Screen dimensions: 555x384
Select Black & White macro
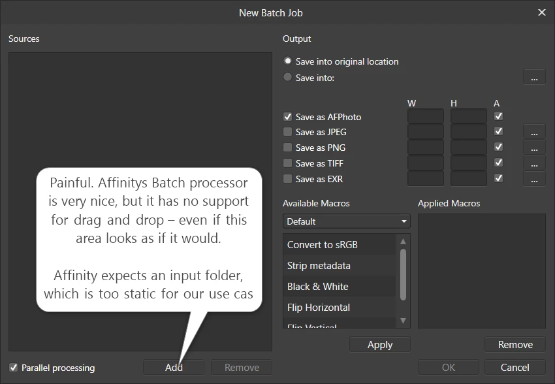point(339,286)
